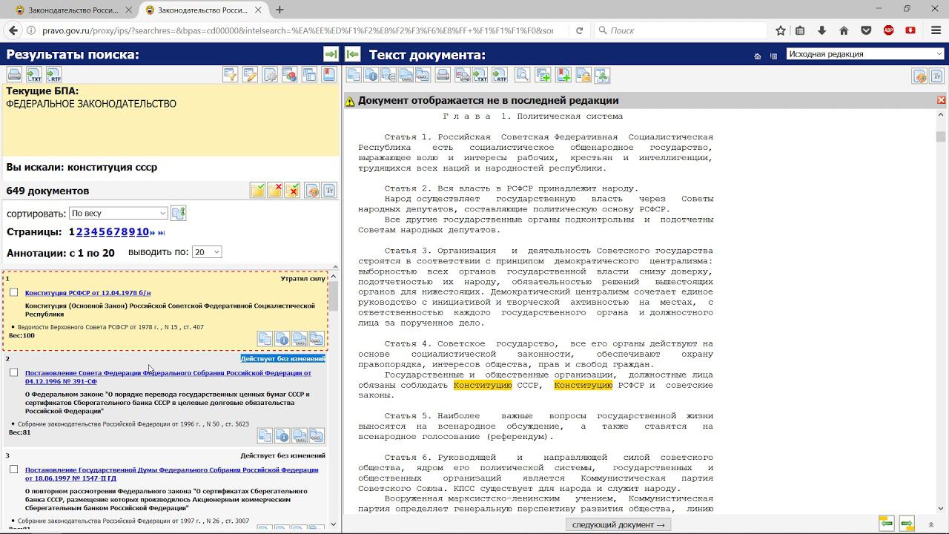
Task: Switch to the first Законодательство России tab
Action: pyautogui.click(x=71, y=10)
